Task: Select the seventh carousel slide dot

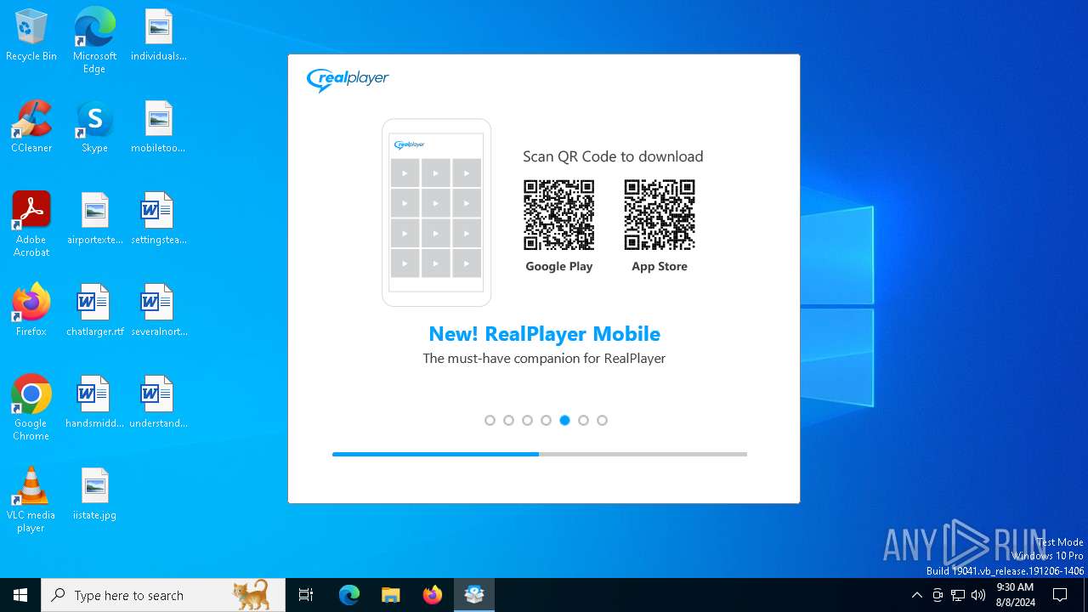Action: point(602,420)
